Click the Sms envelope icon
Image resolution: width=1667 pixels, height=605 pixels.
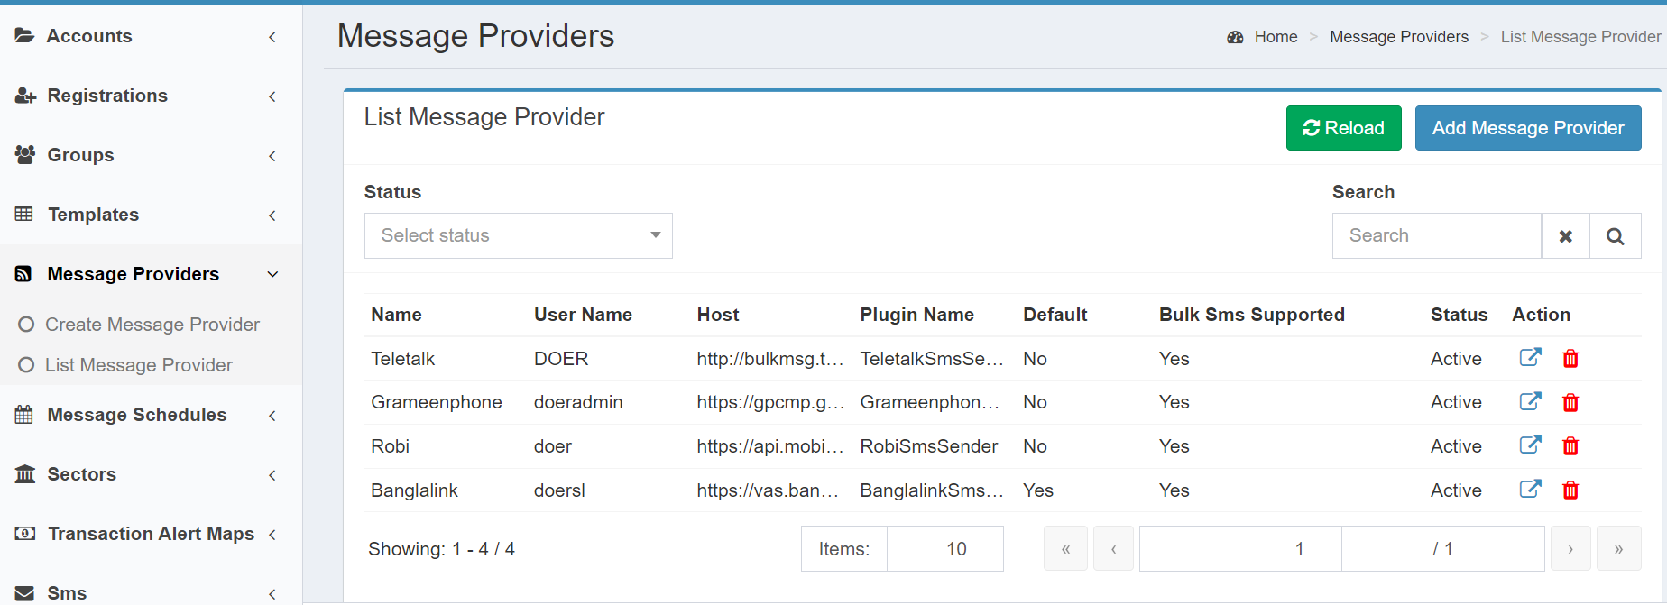coord(25,593)
